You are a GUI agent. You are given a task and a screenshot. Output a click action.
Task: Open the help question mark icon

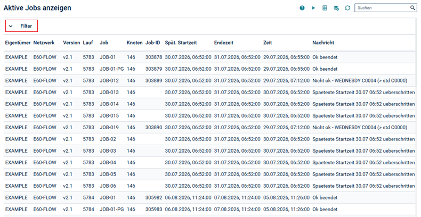(x=302, y=8)
